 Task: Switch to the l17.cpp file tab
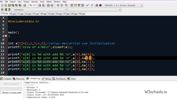66,14
